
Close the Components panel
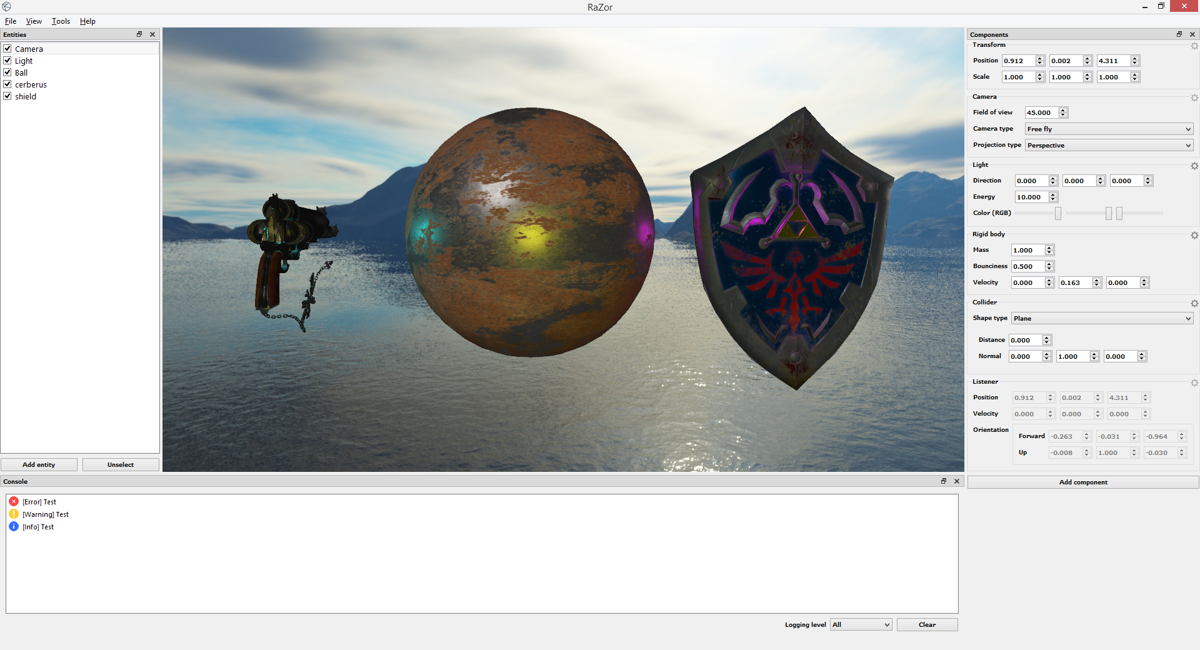coord(1192,34)
